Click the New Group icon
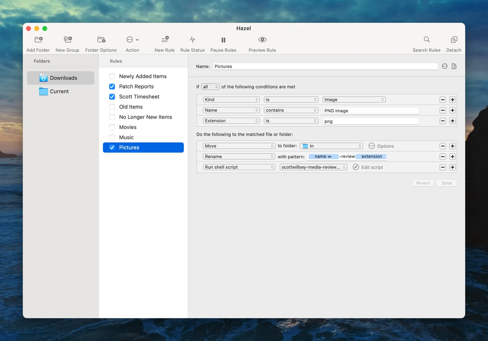This screenshot has width=488, height=341. 67,40
